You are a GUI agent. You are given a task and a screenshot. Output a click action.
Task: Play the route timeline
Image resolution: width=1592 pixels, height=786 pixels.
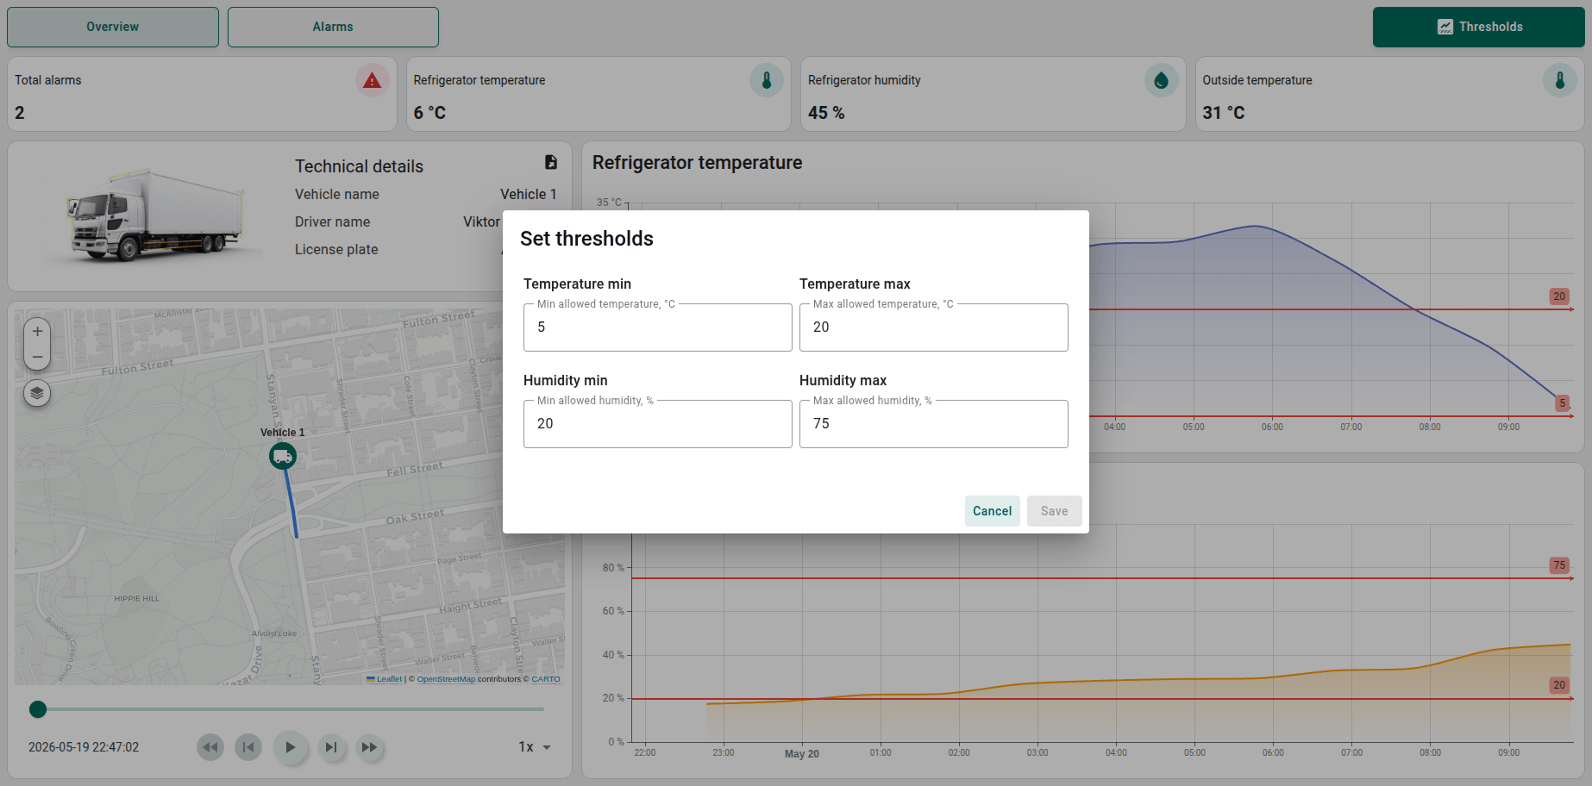(291, 747)
